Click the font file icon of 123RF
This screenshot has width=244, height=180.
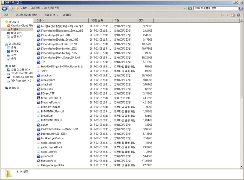tap(38, 71)
